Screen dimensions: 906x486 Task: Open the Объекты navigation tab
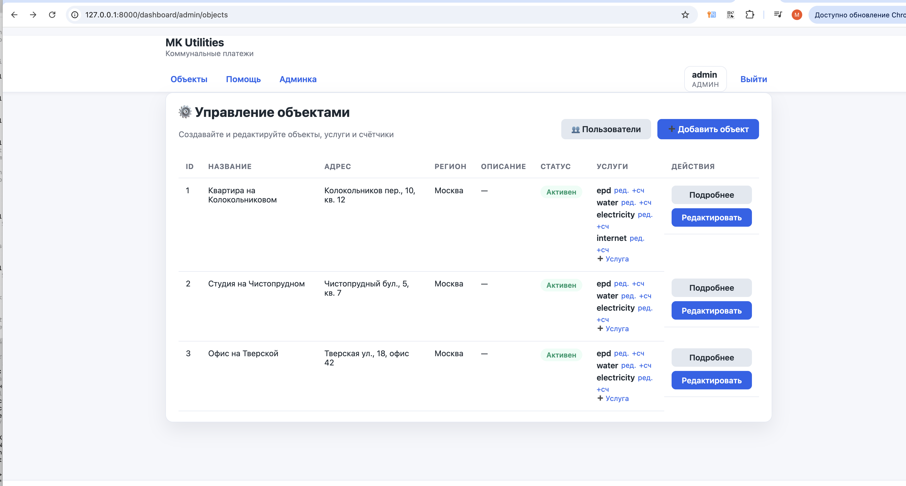[189, 80]
